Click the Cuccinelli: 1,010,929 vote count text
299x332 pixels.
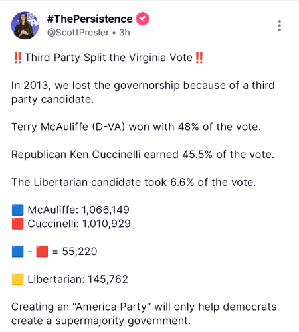click(x=79, y=224)
